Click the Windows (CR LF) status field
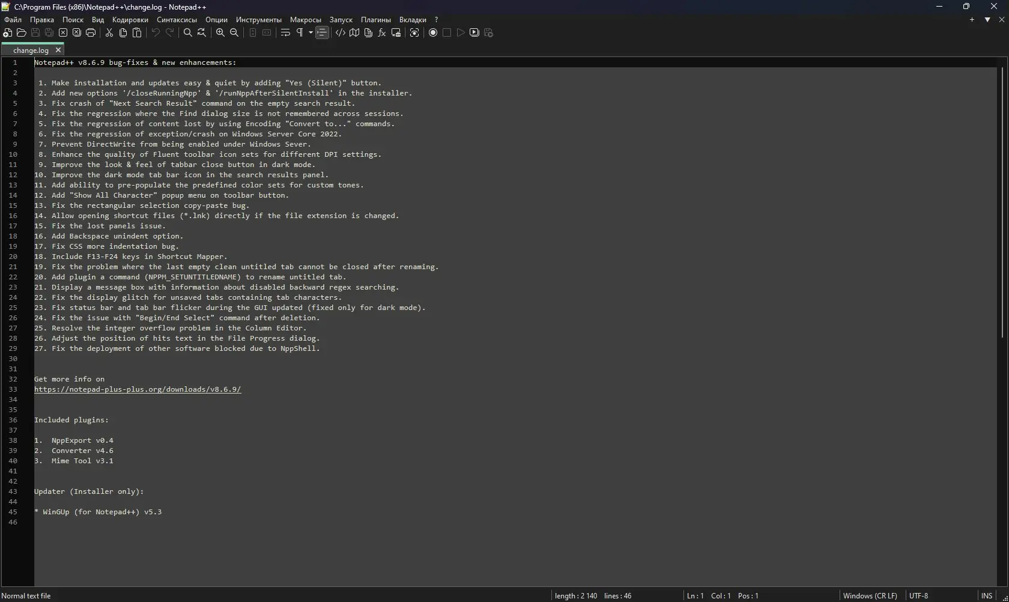1009x602 pixels. click(870, 596)
